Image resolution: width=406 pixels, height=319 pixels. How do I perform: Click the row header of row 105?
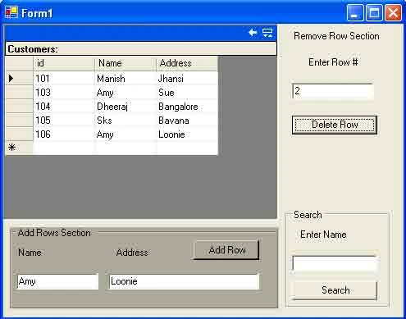19,121
